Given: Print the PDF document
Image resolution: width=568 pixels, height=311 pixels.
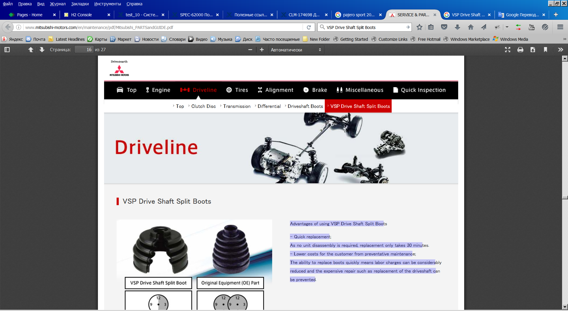Looking at the screenshot, I should click(520, 50).
